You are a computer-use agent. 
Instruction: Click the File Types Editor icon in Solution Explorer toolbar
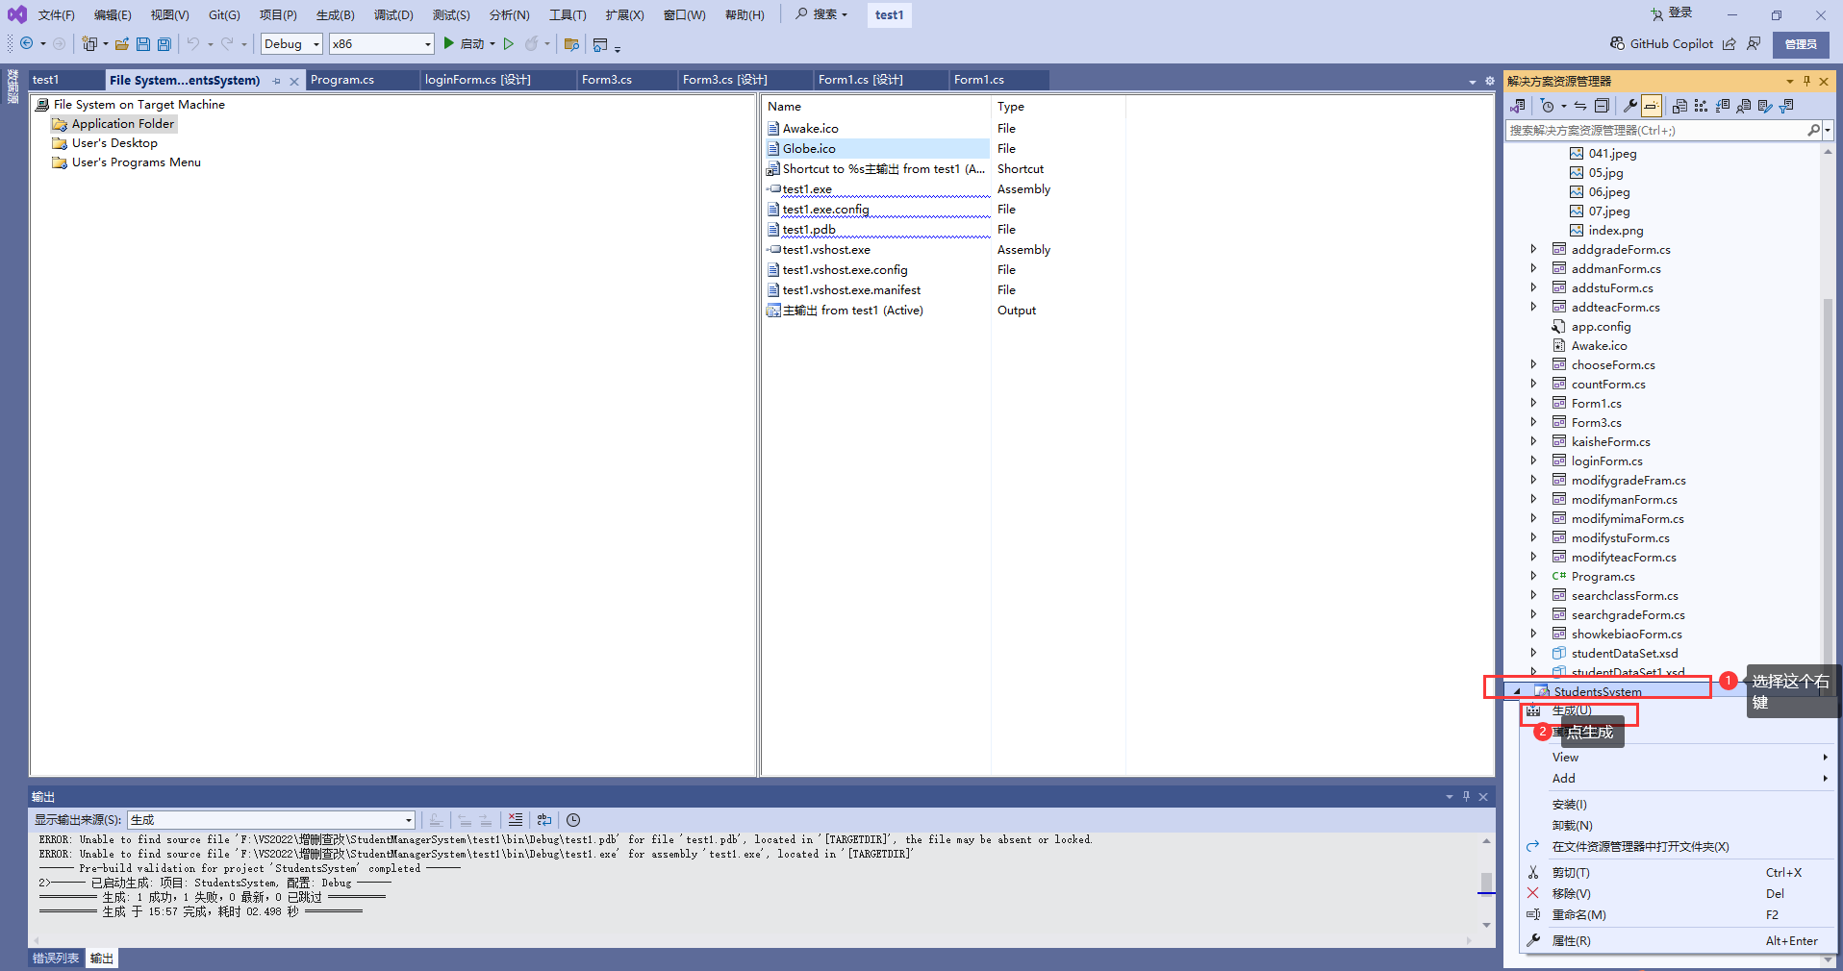(x=1722, y=106)
